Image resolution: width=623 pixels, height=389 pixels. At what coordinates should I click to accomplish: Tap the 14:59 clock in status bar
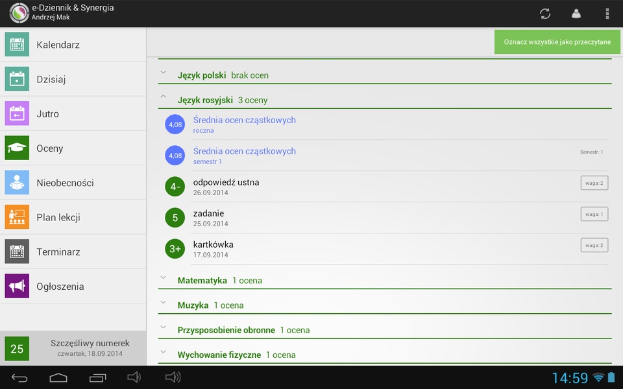[x=570, y=377]
